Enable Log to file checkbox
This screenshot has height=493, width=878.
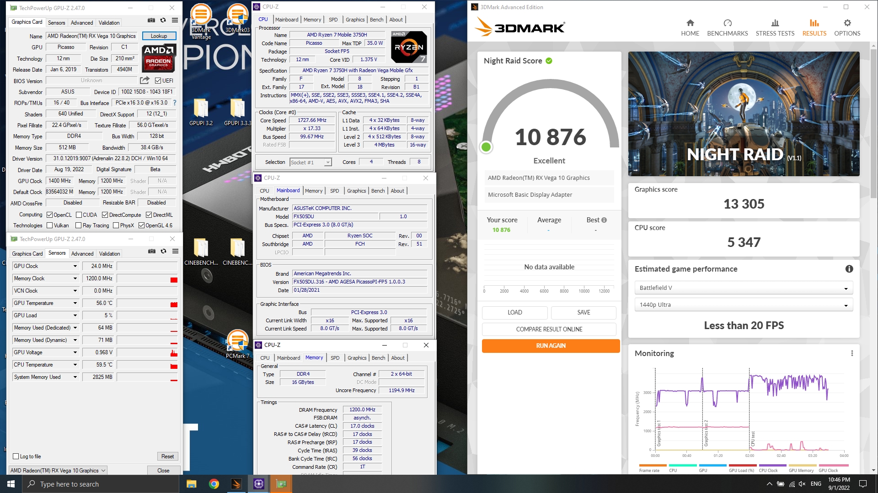pos(16,456)
